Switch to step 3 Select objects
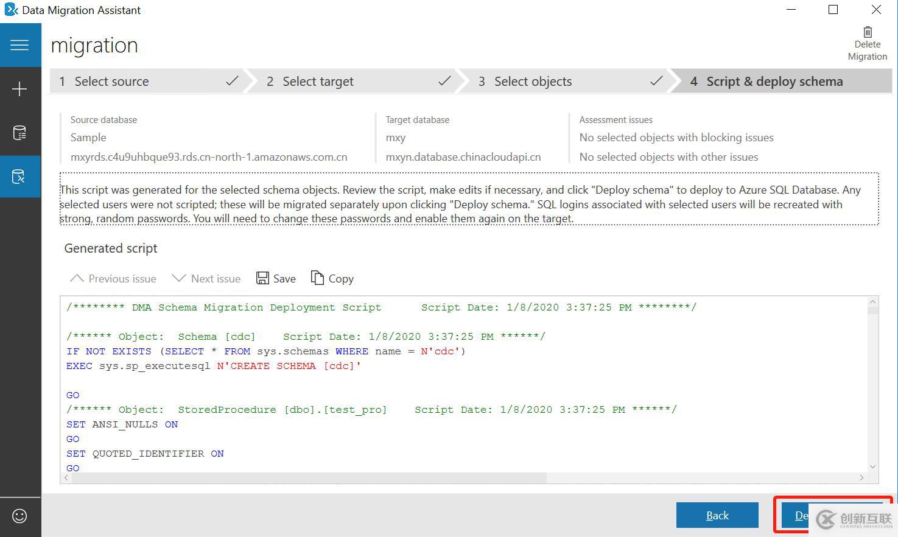This screenshot has width=898, height=537. click(x=571, y=81)
